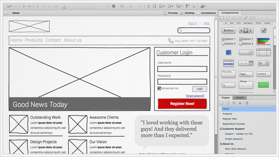Switch to the Text components tab
This screenshot has width=279, height=157.
tap(232, 23)
